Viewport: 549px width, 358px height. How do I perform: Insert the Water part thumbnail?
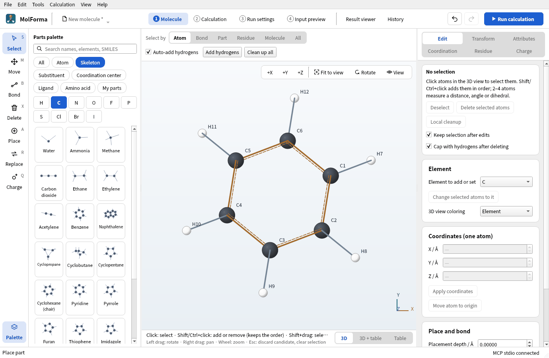(x=49, y=145)
